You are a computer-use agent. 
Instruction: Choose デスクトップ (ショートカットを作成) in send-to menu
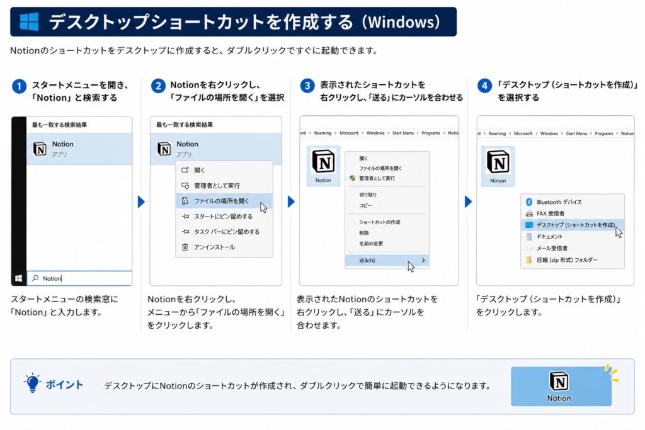tap(572, 225)
